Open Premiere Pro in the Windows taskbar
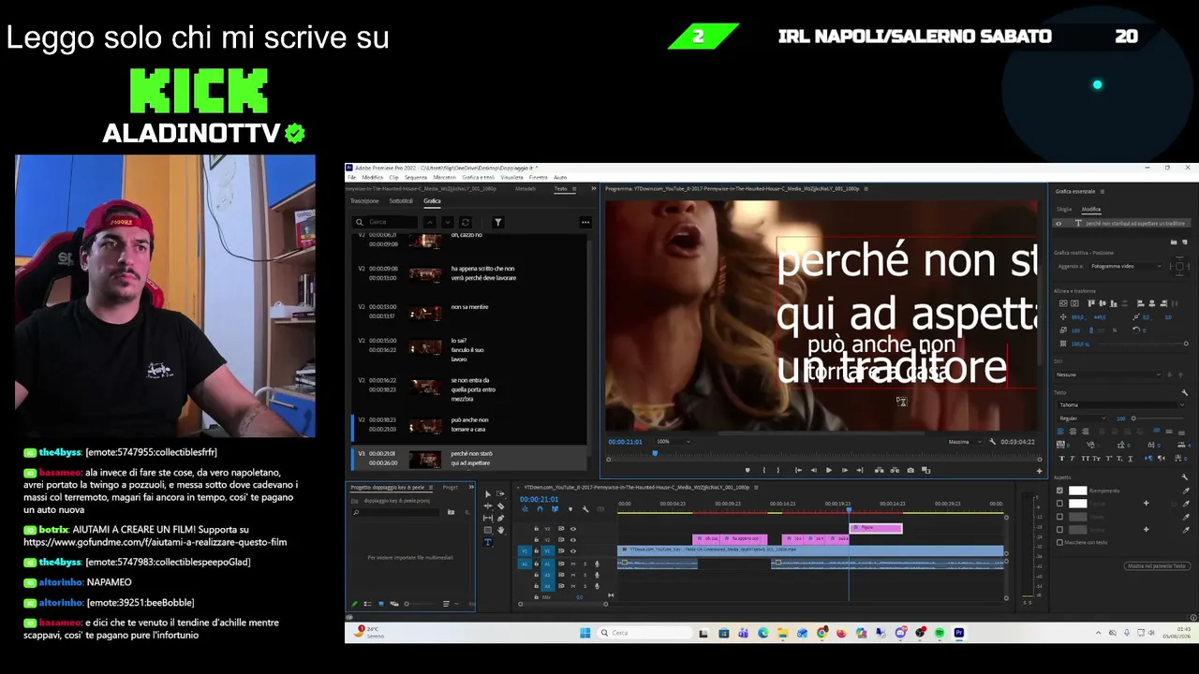This screenshot has height=674, width=1199. [959, 633]
